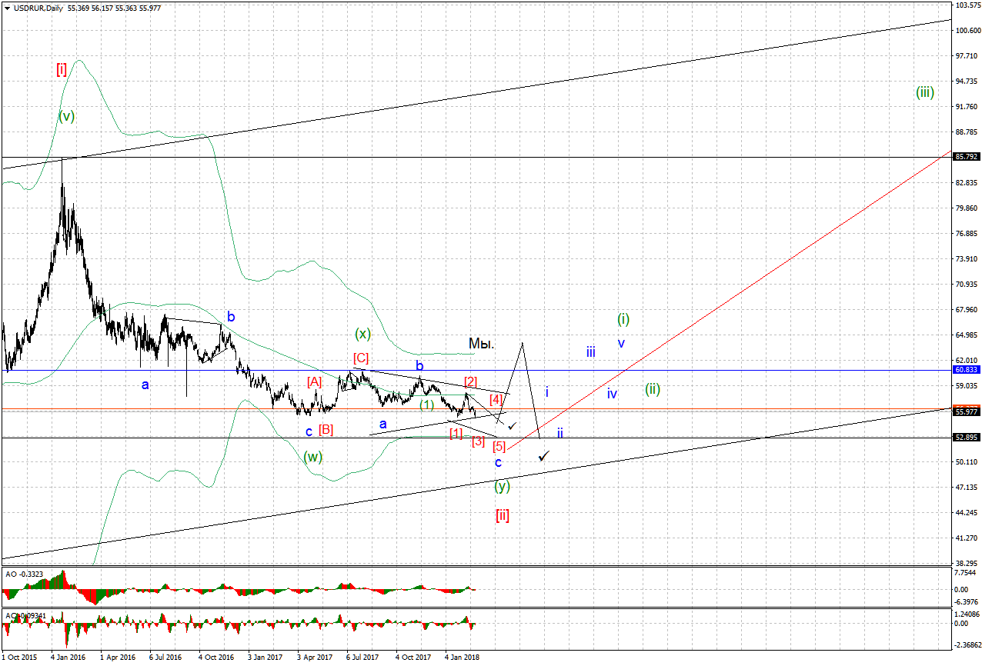The height and width of the screenshot is (666, 982).
Task: Click the '4 Oct 2017' date label
Action: (413, 658)
